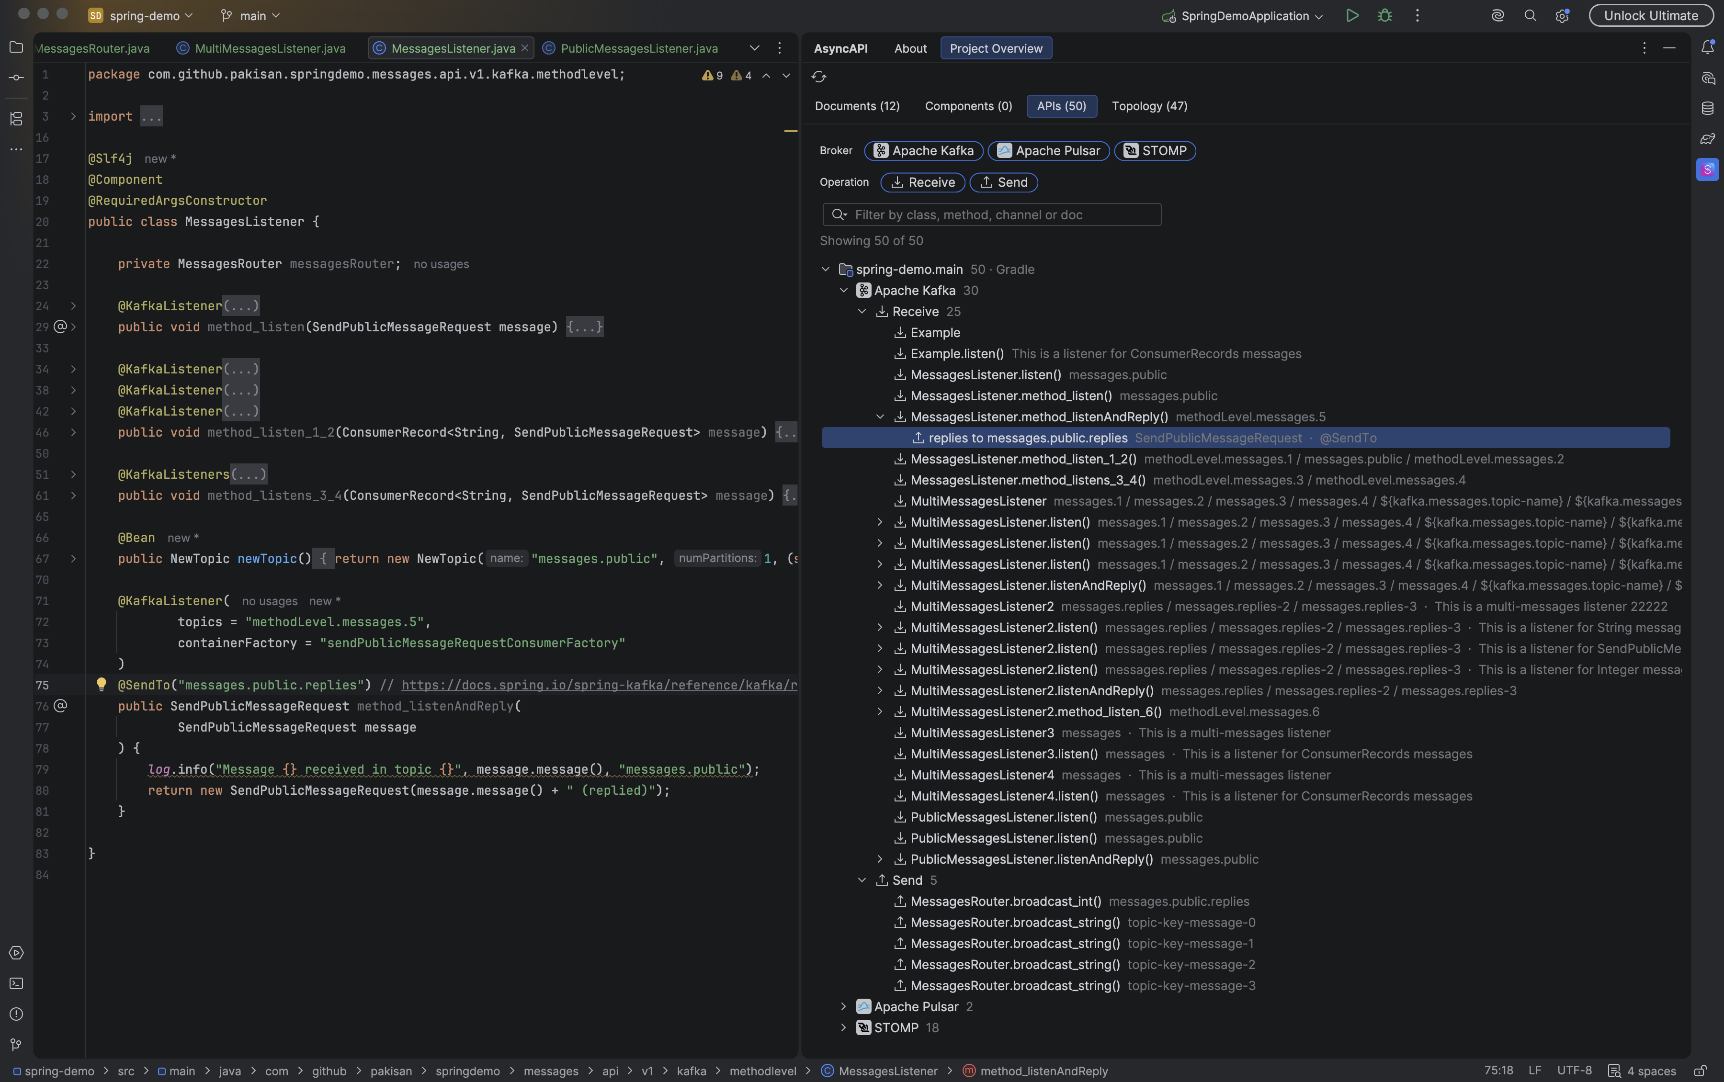Open the Notifications bell icon

(x=1708, y=47)
